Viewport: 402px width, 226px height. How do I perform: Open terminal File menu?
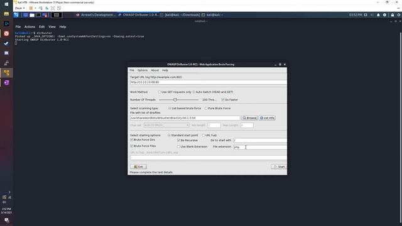(x=18, y=26)
